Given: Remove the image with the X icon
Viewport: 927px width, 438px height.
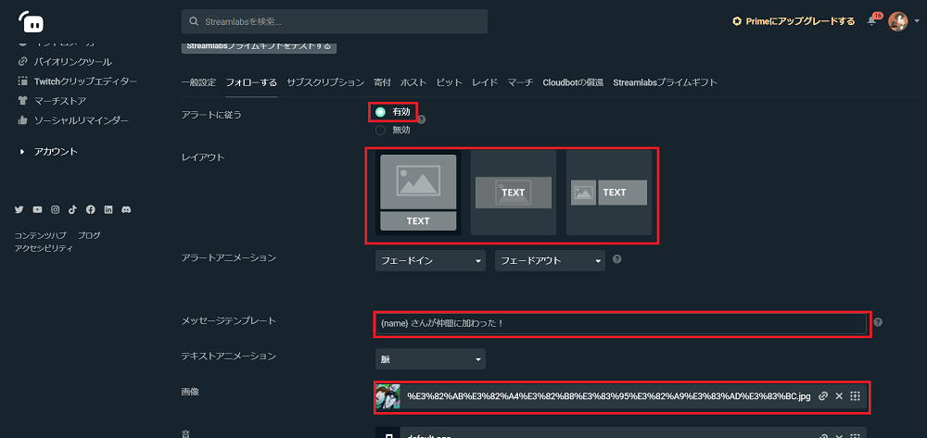Looking at the screenshot, I should pos(838,396).
